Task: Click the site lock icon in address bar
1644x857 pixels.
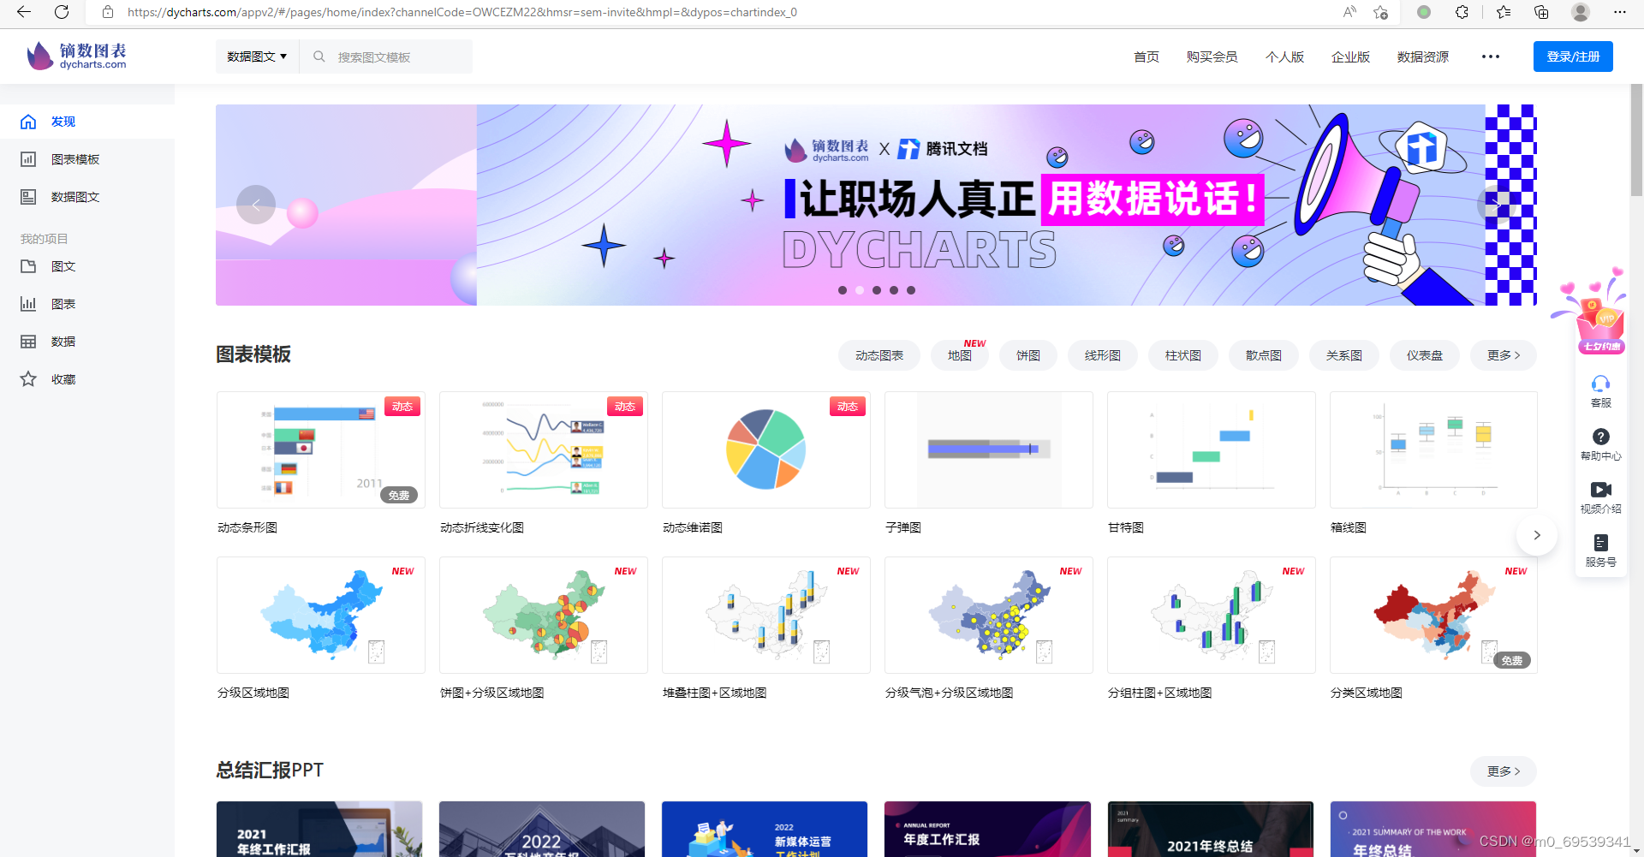Action: point(108,12)
